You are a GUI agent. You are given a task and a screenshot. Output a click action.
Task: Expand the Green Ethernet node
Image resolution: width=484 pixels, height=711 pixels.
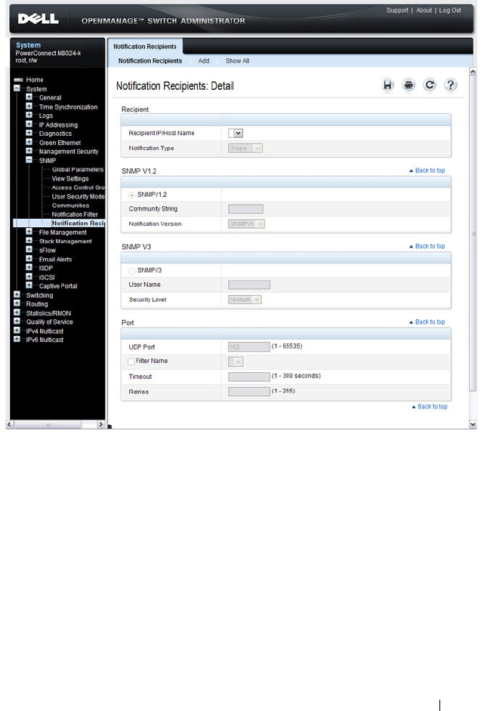point(29,142)
